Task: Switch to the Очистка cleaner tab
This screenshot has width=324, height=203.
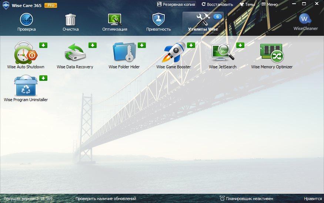Action: pos(70,22)
